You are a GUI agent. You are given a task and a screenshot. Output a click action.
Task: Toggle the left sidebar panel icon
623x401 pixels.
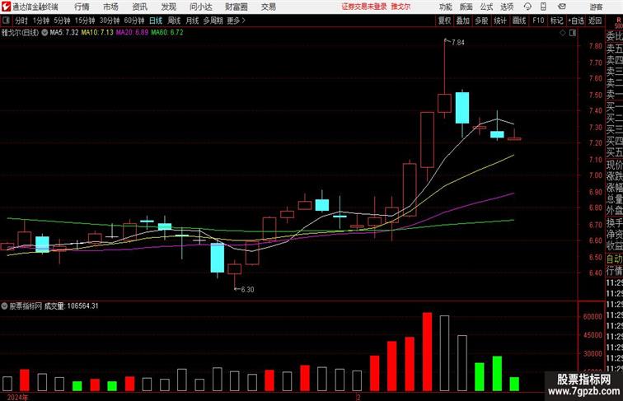6,21
